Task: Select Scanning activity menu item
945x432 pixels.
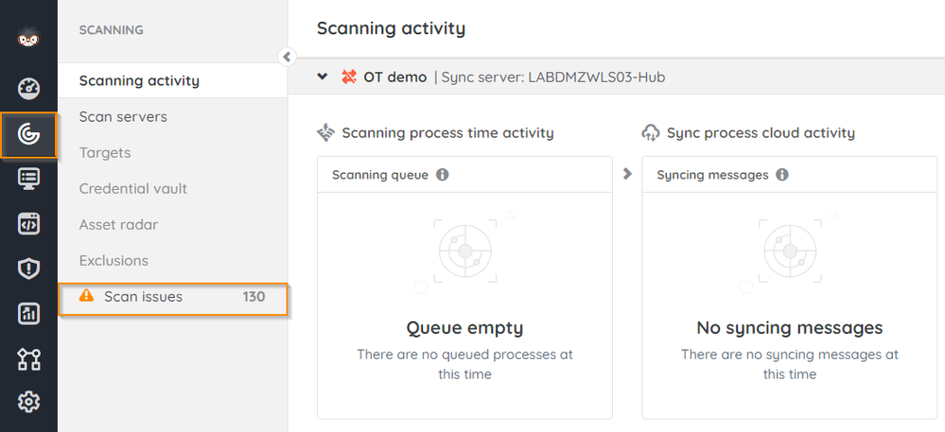Action: coord(139,80)
